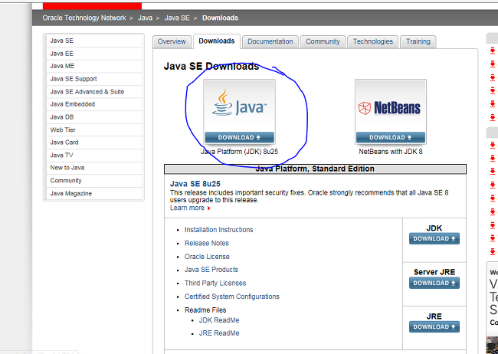
Task: Open Java TV sidebar item
Action: click(x=94, y=156)
